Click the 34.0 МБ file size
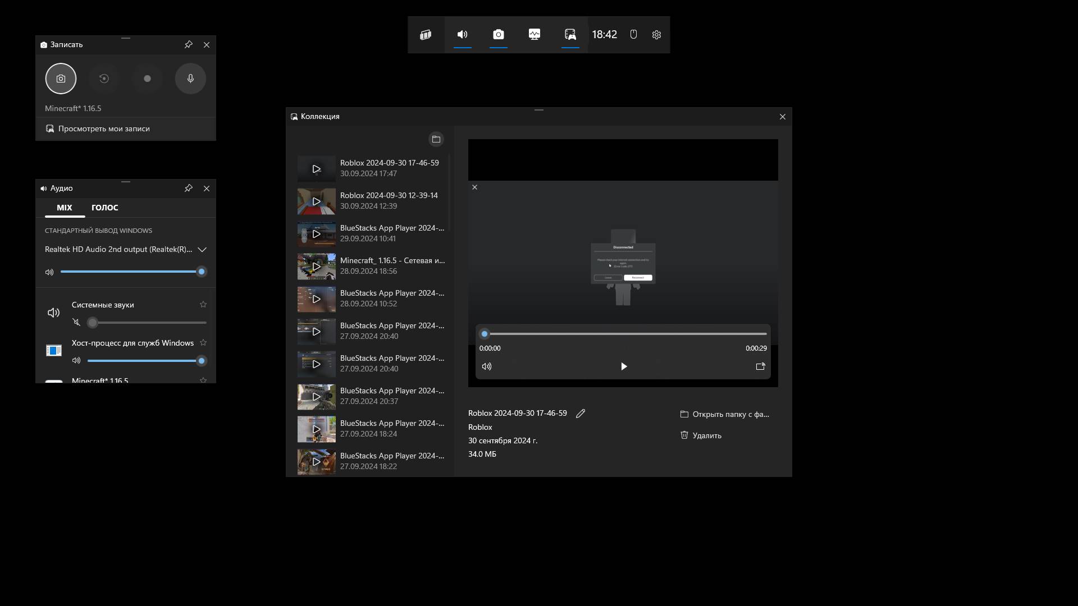This screenshot has width=1078, height=606. [482, 454]
